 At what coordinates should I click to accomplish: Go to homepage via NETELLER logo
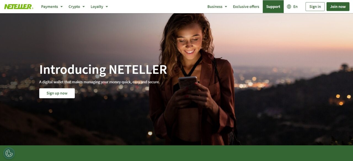[x=18, y=7]
